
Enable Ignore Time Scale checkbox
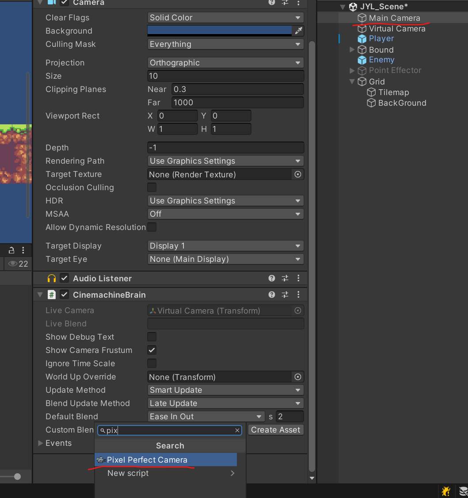click(152, 364)
